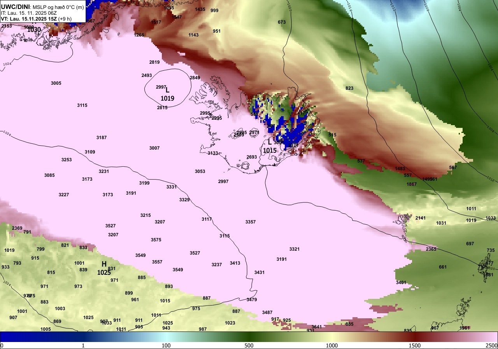This screenshot has width=498, height=349.
Task: Click the height value 2493
Action: [147, 75]
